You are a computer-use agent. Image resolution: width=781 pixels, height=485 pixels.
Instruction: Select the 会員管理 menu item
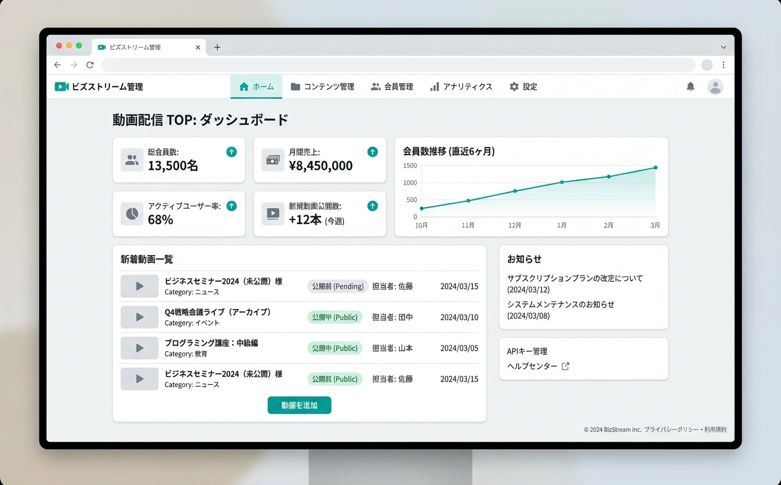coord(392,86)
